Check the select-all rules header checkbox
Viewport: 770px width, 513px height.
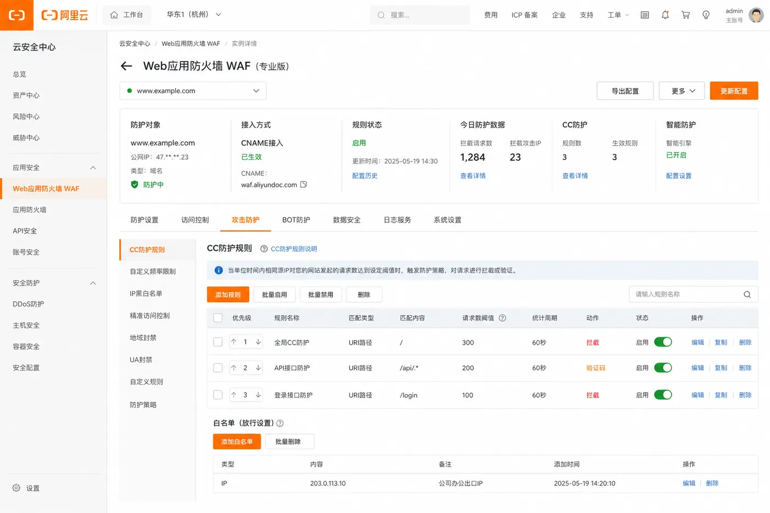coord(218,318)
